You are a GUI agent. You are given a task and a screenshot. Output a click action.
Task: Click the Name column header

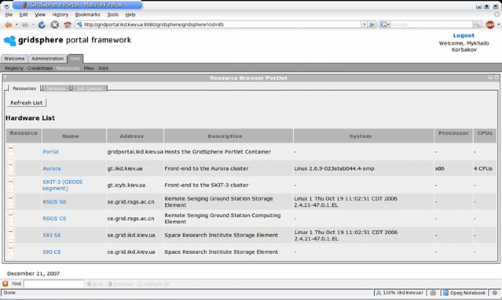click(74, 136)
